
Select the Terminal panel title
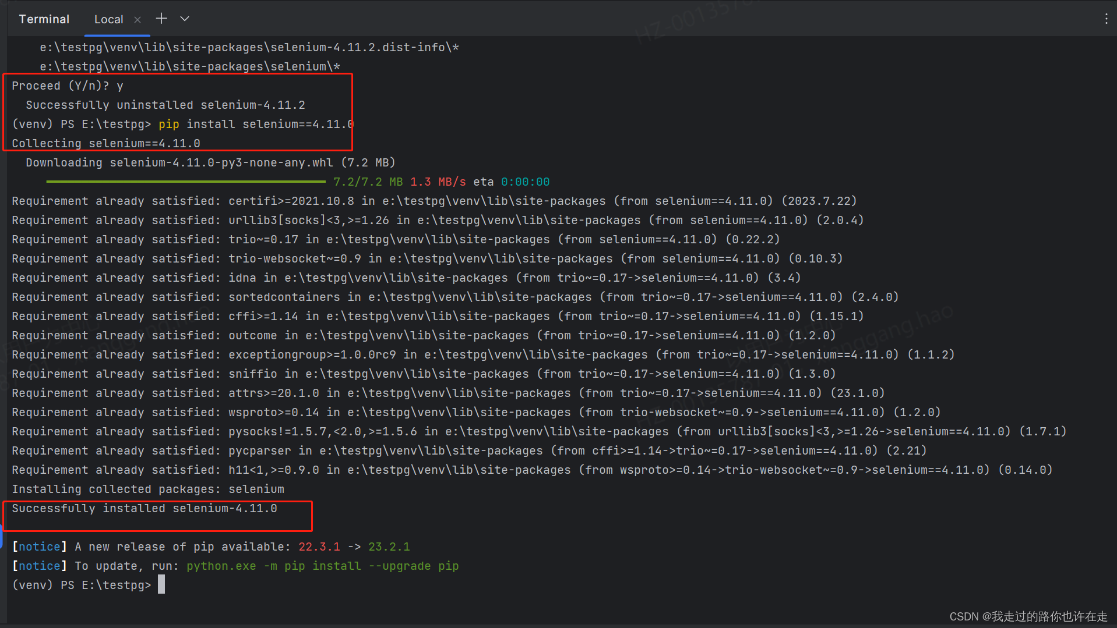44,19
